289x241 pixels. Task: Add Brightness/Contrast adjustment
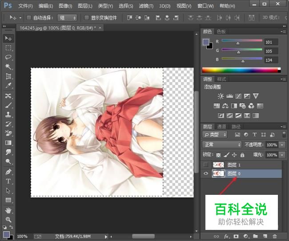(221, 96)
